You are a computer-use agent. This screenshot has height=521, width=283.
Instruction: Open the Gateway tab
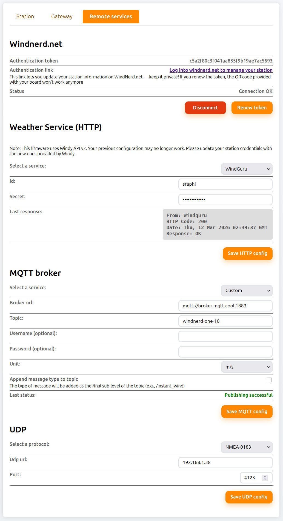62,16
